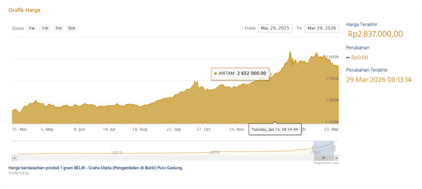Click the product description text about BELM
422x189 pixels.
(95, 168)
